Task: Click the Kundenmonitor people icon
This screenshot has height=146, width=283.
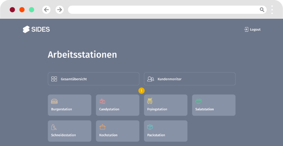Action: point(151,79)
